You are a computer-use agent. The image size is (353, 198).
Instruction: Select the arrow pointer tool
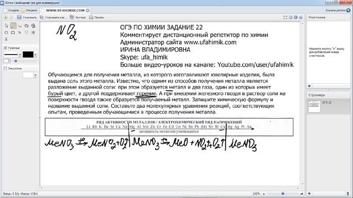click(6, 26)
